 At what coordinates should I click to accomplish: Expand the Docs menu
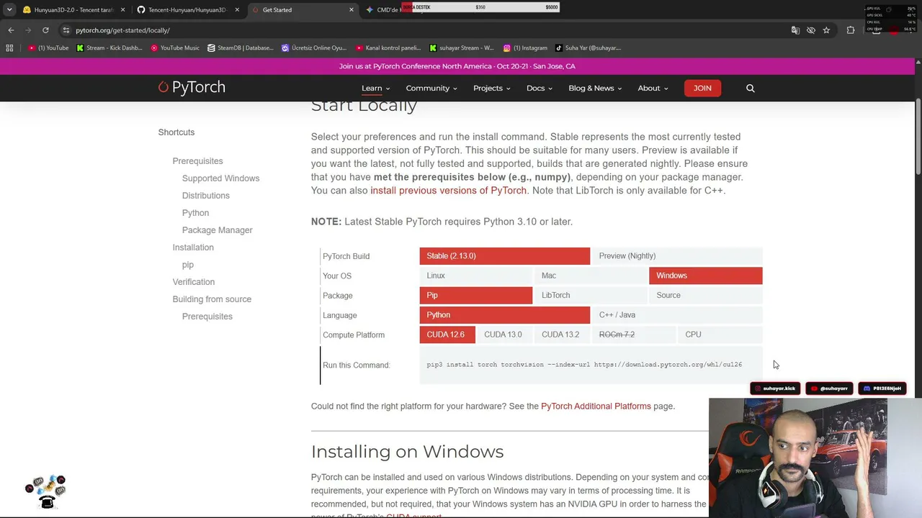(539, 88)
